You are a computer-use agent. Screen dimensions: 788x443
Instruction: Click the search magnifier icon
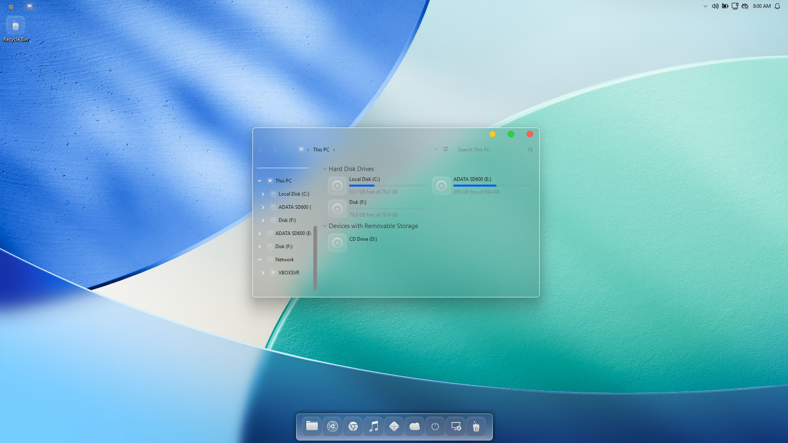pyautogui.click(x=530, y=150)
